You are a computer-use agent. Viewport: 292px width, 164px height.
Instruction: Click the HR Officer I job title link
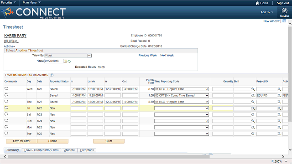11,41
